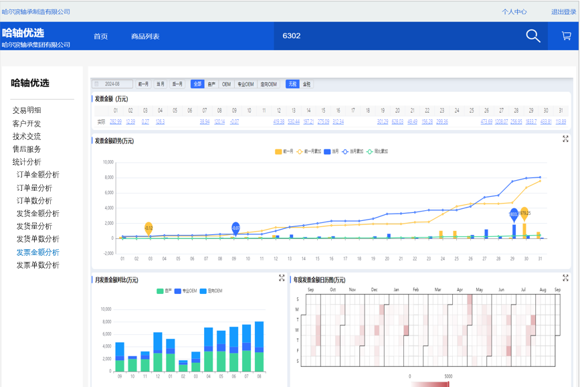Toggle the 前一月 bar series in the trend legend
Viewport: 580px width, 387px height.
[x=284, y=151]
